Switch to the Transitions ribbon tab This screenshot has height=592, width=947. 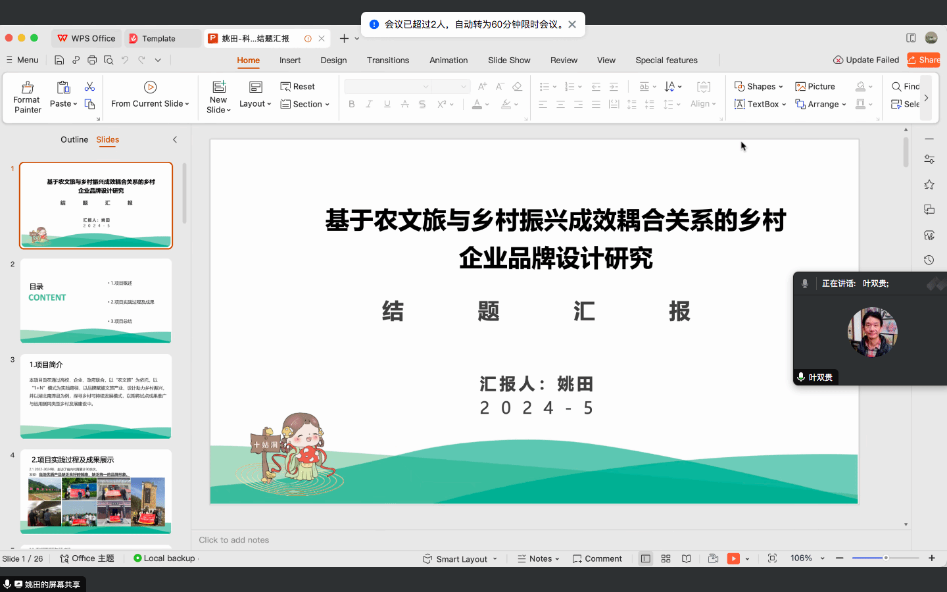point(387,60)
